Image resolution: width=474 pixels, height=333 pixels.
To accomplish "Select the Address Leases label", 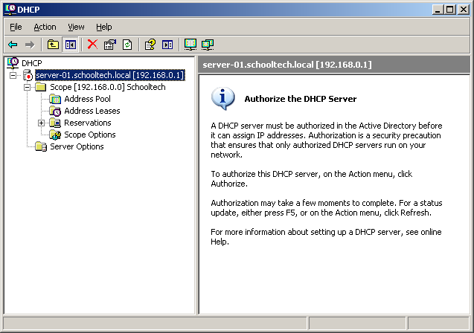I will point(92,111).
